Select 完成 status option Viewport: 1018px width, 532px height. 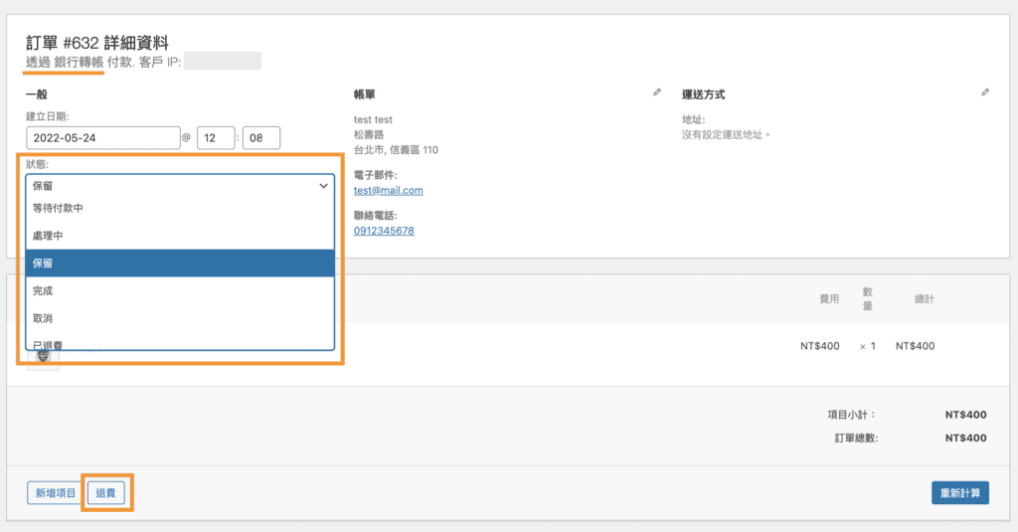[x=180, y=291]
